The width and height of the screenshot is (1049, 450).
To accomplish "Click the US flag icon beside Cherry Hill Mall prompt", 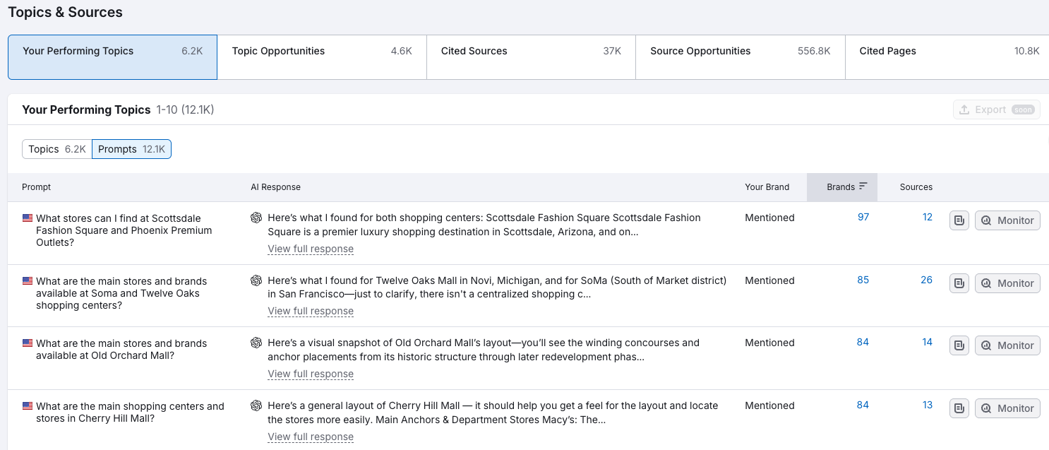I will click(28, 406).
